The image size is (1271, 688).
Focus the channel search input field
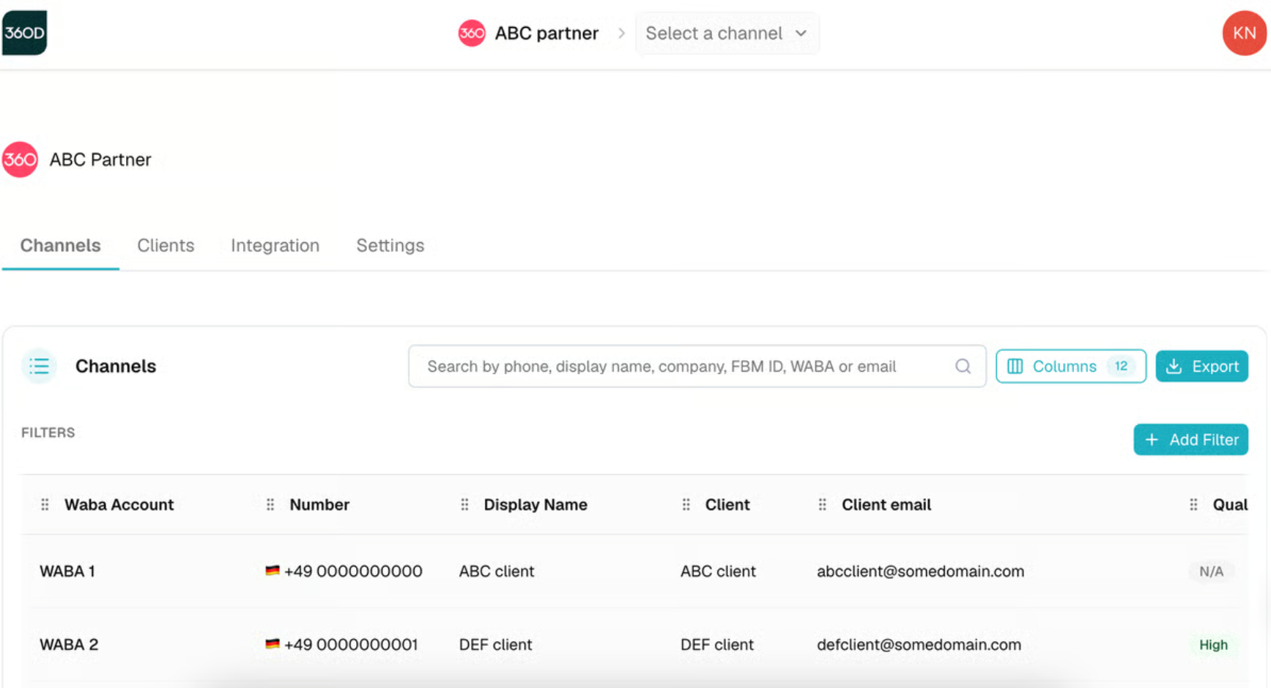(689, 366)
